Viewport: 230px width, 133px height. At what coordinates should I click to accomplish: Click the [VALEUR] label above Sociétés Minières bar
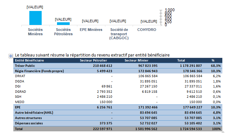point(35,7)
